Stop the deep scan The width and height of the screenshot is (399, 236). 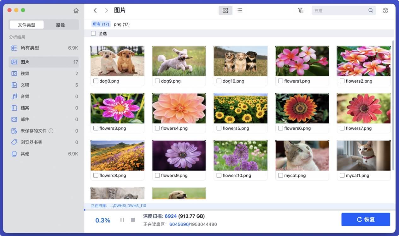tap(133, 220)
